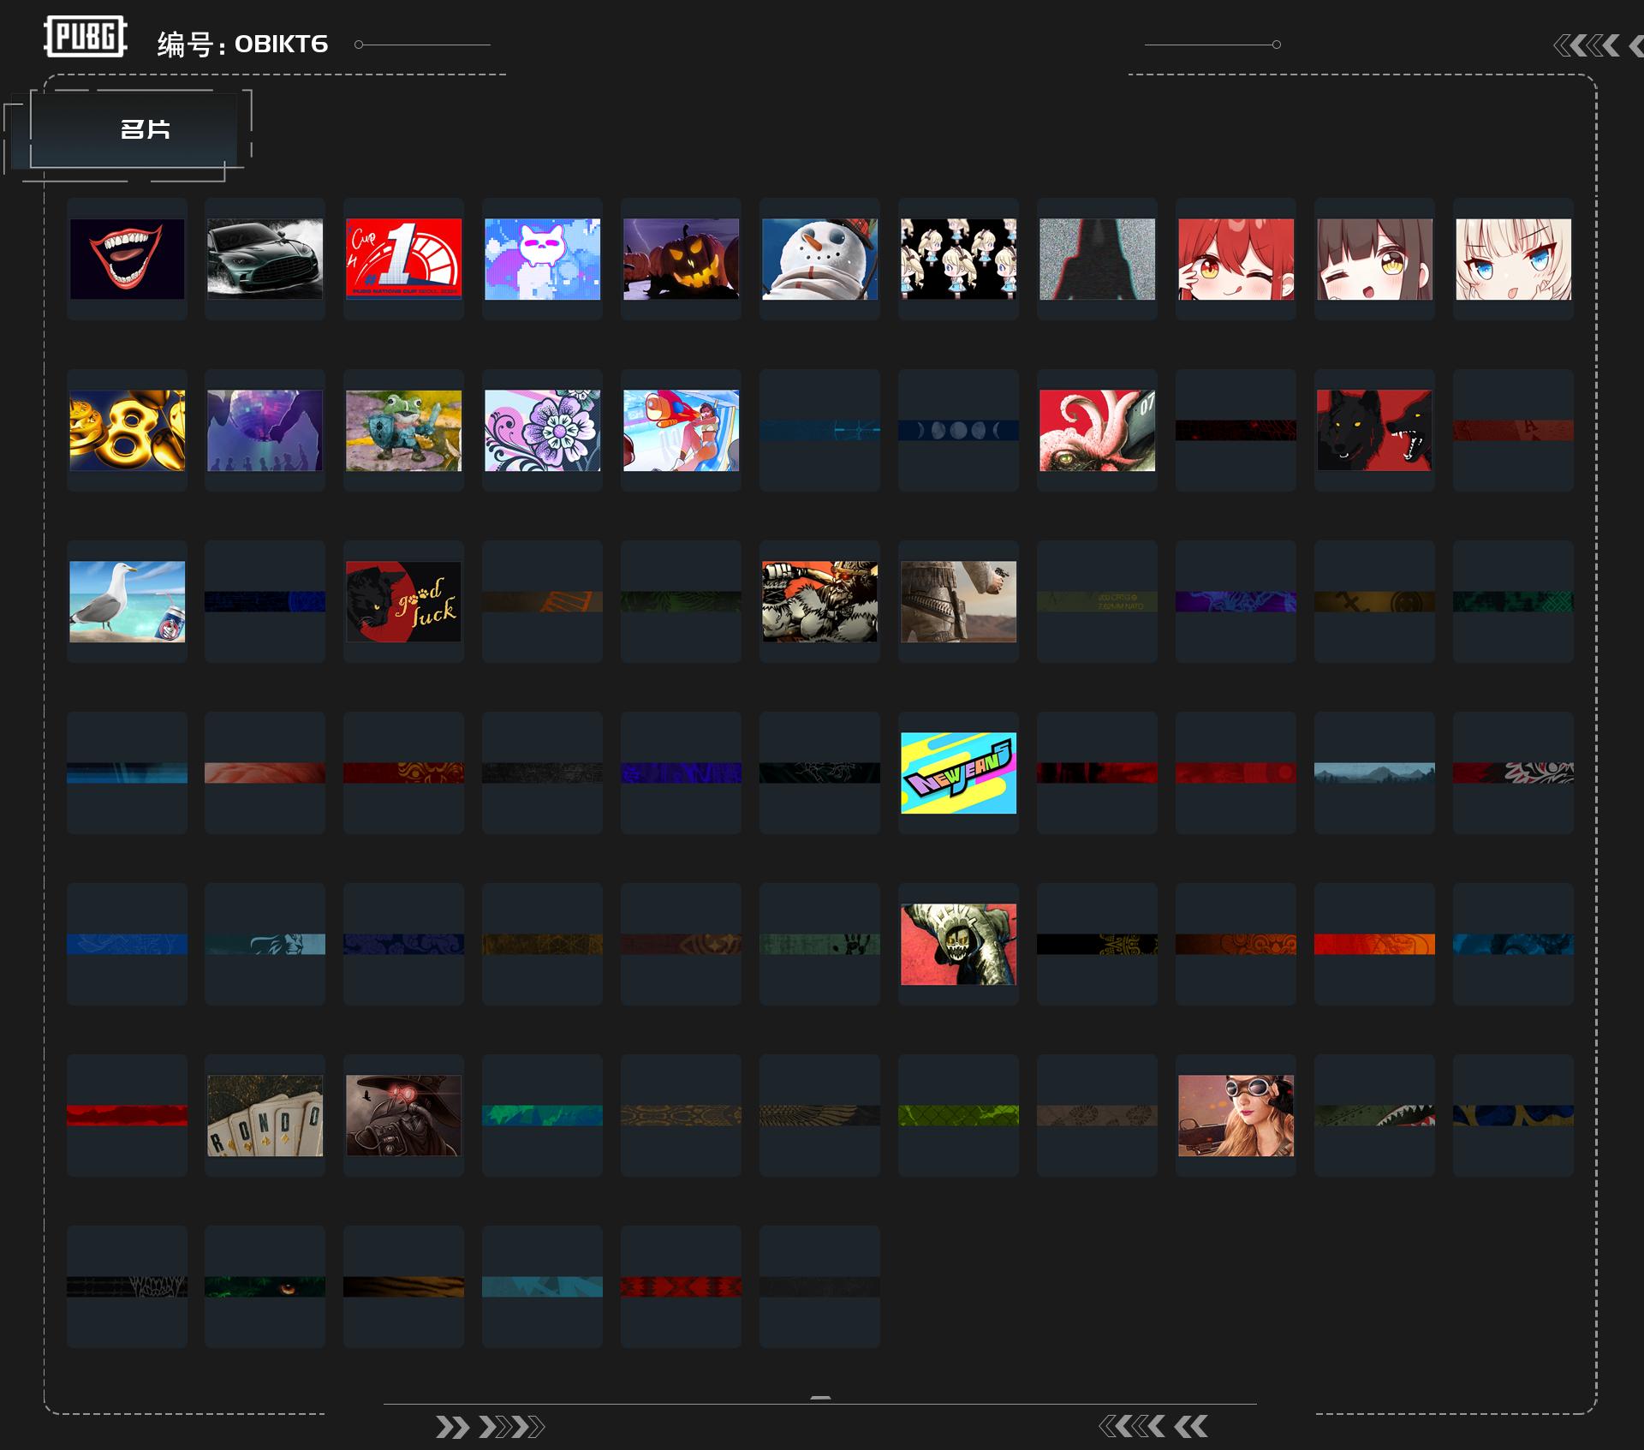Choose the green sports car nameplate
The width and height of the screenshot is (1644, 1450).
[x=265, y=259]
